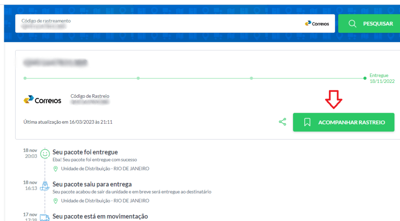
Task: Click text "Seu pacote acabou de sair da unidade"
Action: 90,192
